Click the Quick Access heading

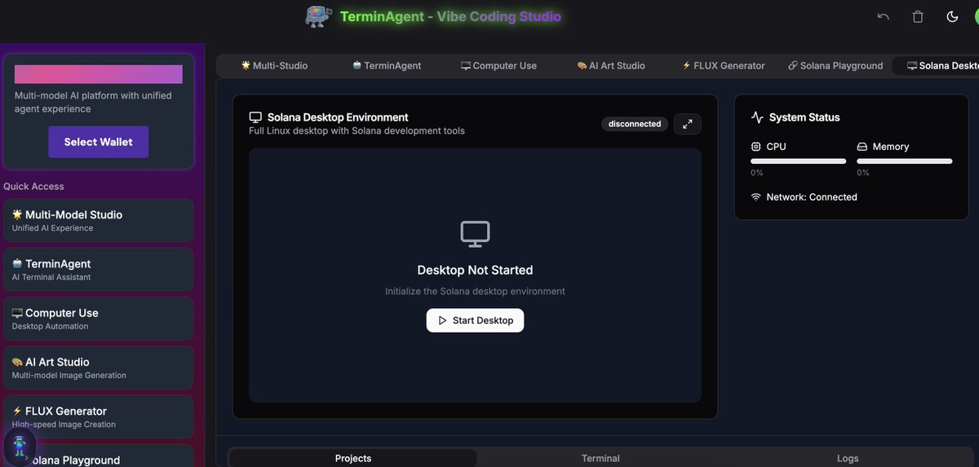(x=33, y=187)
